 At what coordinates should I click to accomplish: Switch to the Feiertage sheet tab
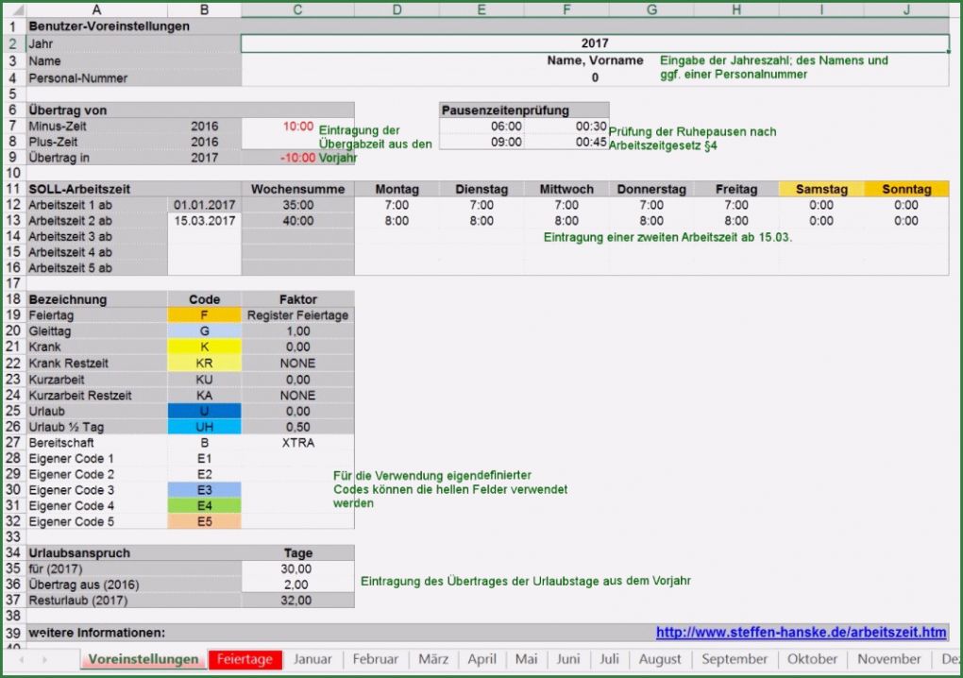click(x=245, y=659)
